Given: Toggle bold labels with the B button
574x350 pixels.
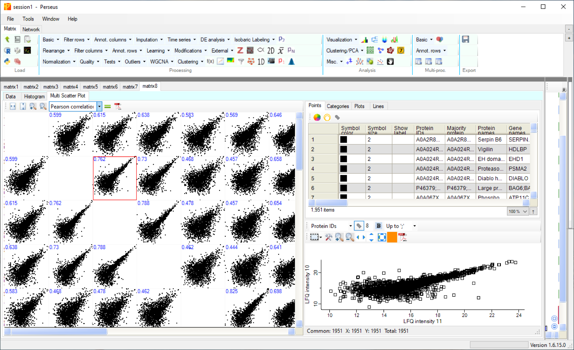Looking at the screenshot, I should pyautogui.click(x=378, y=226).
